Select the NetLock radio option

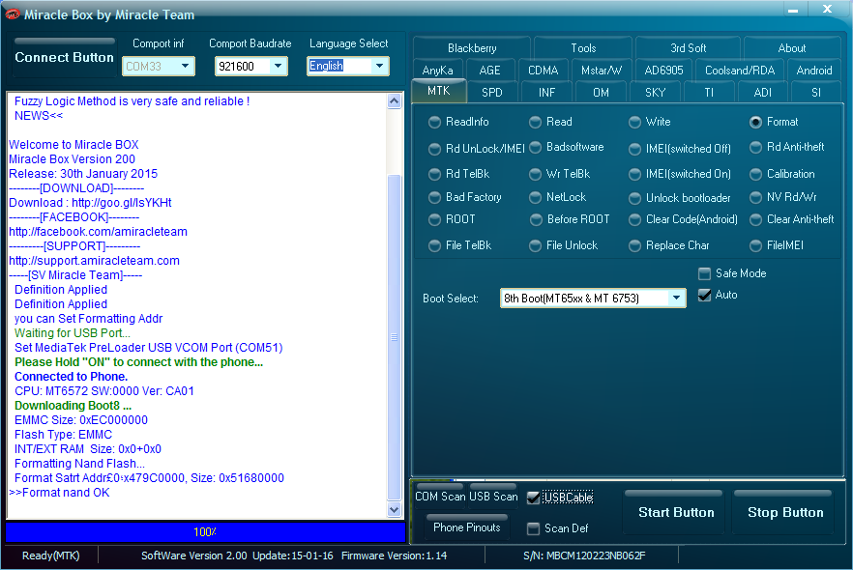pos(536,197)
